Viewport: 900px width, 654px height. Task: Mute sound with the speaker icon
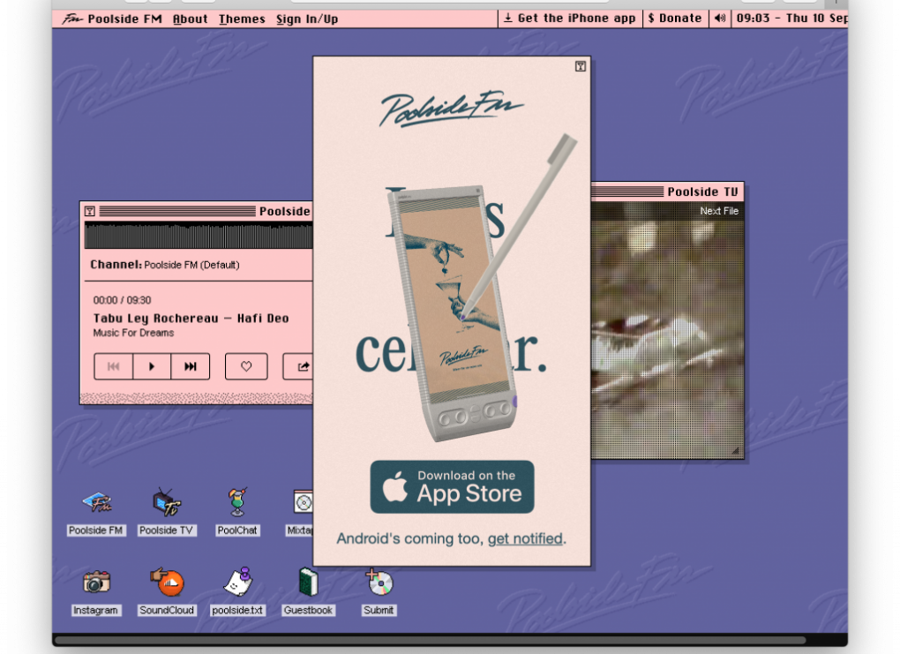[x=720, y=19]
